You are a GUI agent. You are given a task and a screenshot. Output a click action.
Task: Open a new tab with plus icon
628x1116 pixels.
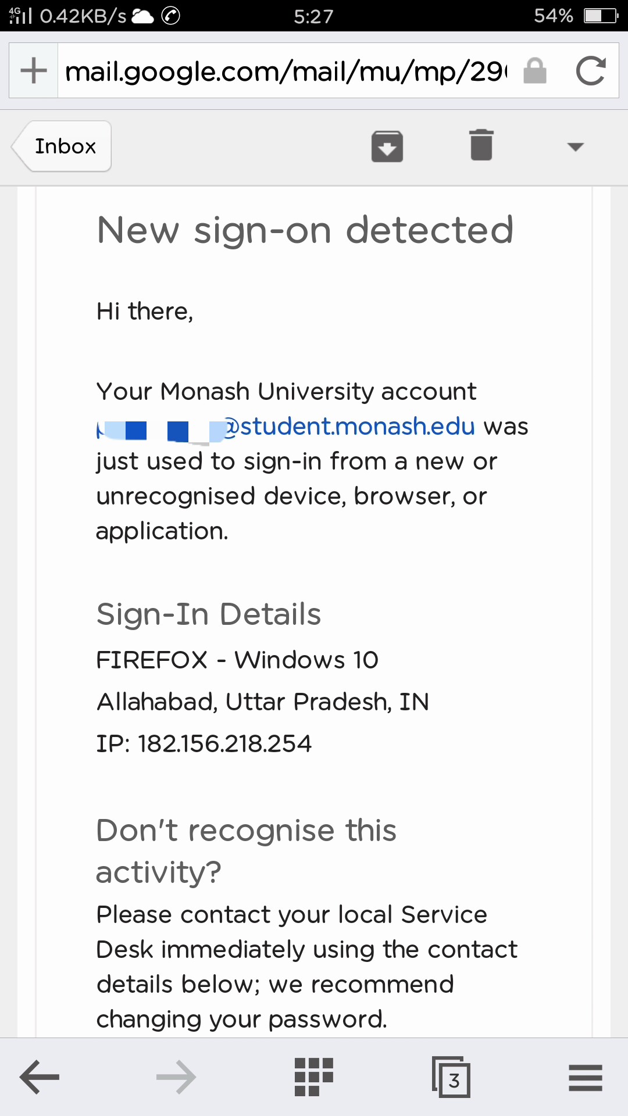point(34,71)
